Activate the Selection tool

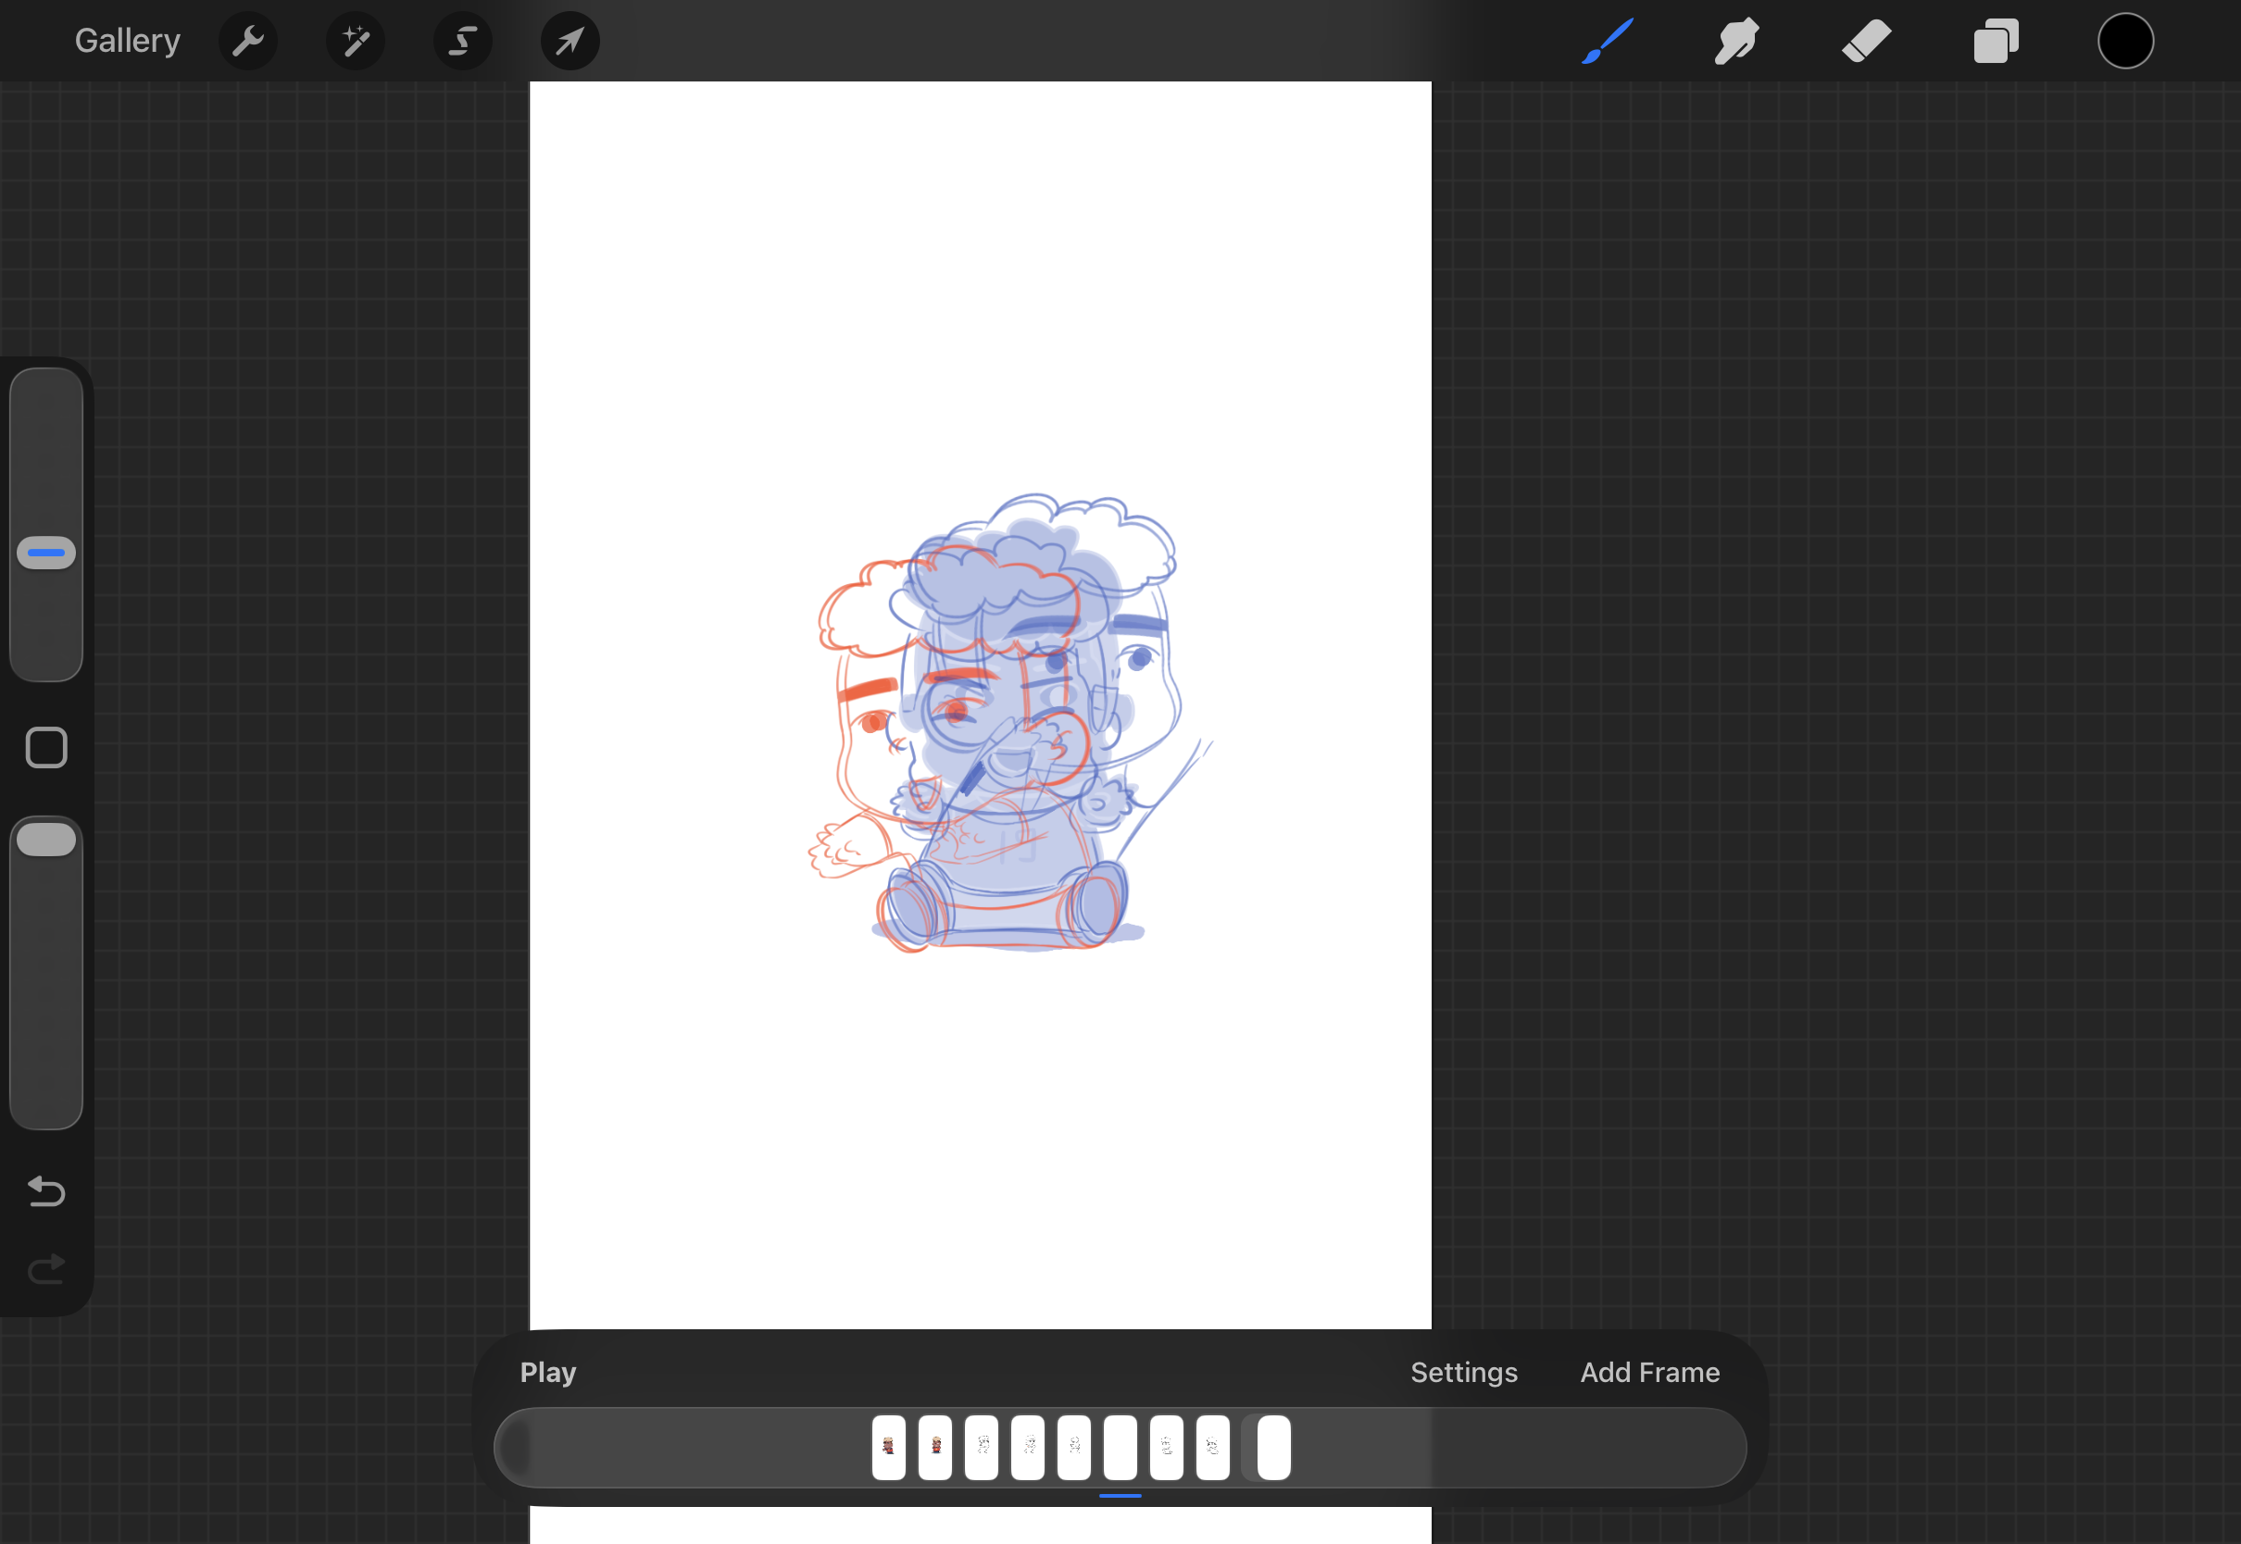point(462,41)
